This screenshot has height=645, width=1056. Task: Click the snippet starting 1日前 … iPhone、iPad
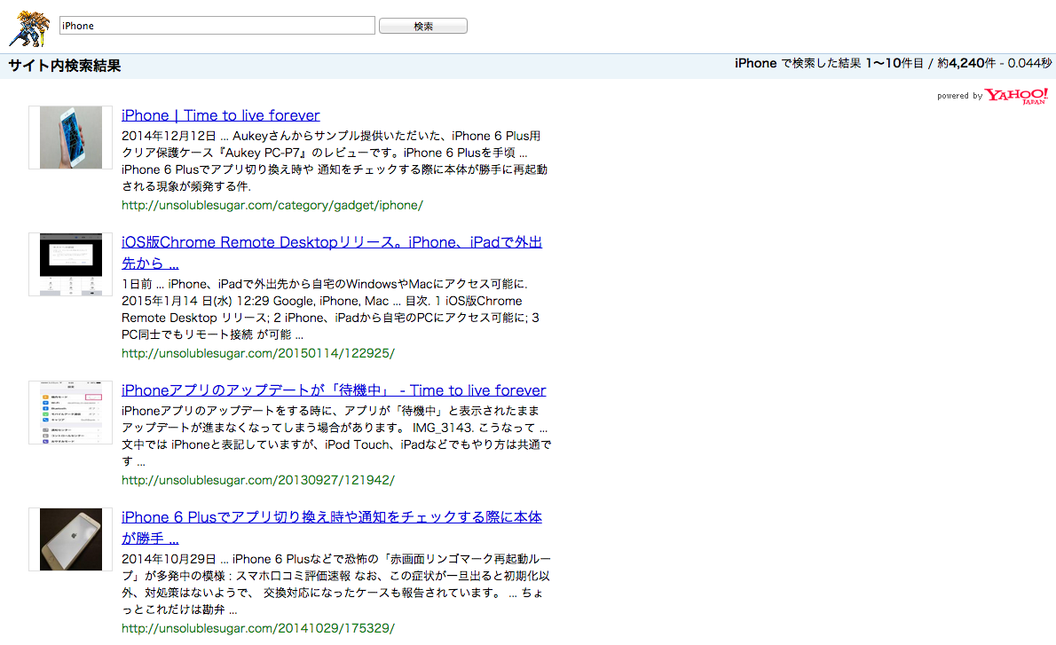pos(330,309)
